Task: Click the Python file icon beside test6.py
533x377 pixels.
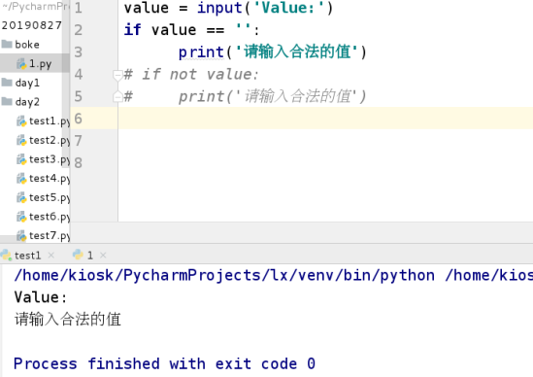Action: (21, 217)
